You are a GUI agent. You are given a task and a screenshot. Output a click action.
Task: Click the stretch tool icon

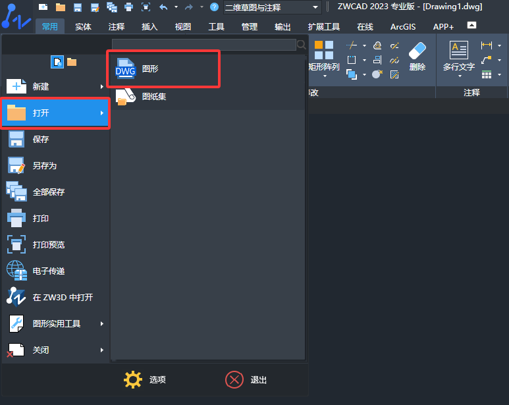pos(352,60)
